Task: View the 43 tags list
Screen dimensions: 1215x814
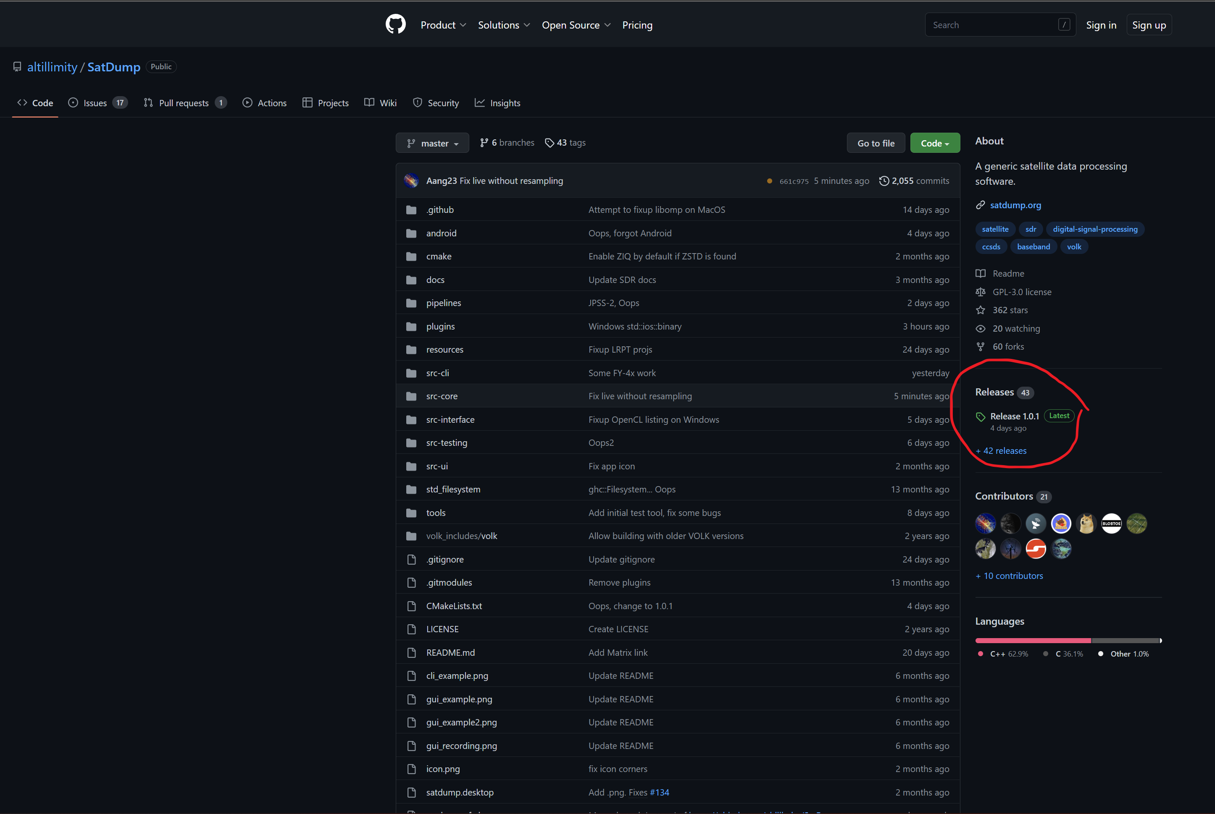Action: tap(565, 143)
